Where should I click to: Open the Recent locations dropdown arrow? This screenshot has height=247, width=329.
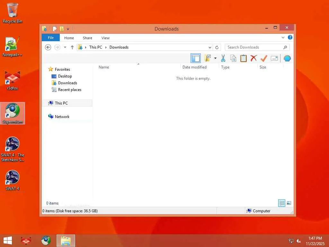coord(65,47)
